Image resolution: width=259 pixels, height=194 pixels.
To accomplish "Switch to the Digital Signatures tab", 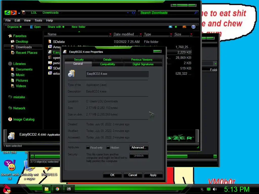I will click(143, 64).
